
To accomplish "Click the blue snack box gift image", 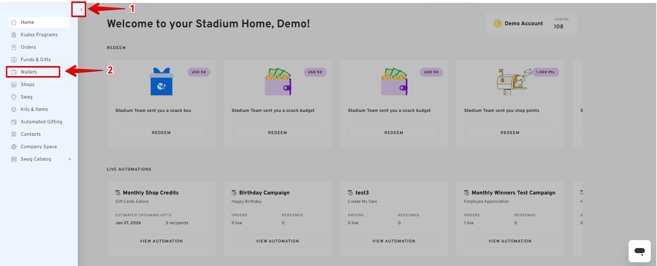I will point(161,82).
